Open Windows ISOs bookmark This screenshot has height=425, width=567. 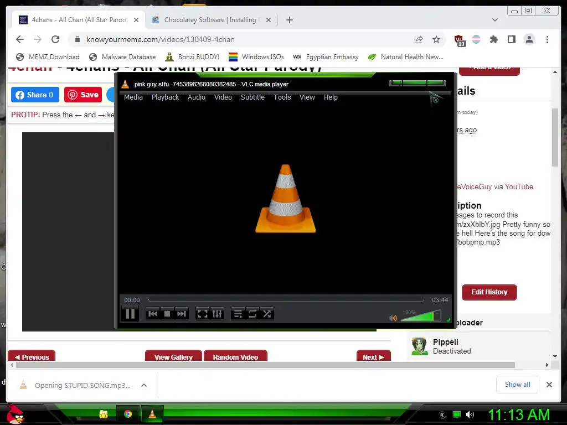(x=256, y=57)
